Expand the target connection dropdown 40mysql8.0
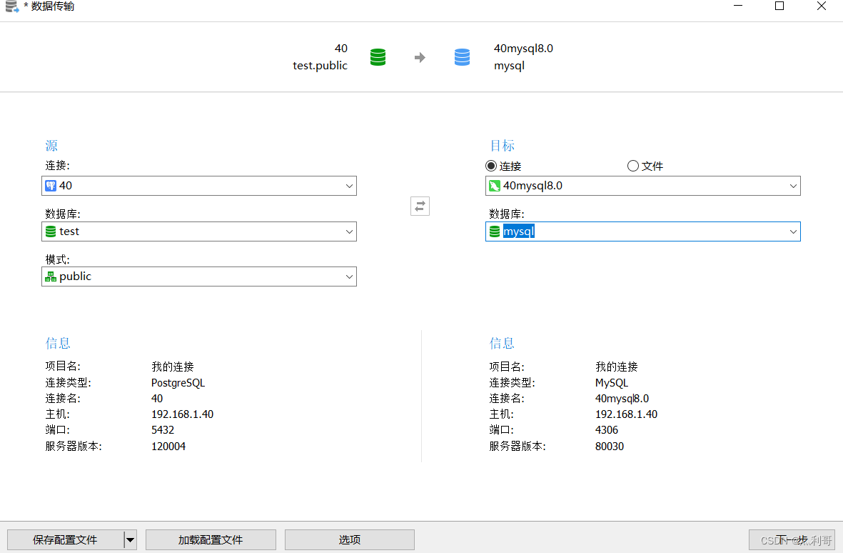 coord(793,185)
